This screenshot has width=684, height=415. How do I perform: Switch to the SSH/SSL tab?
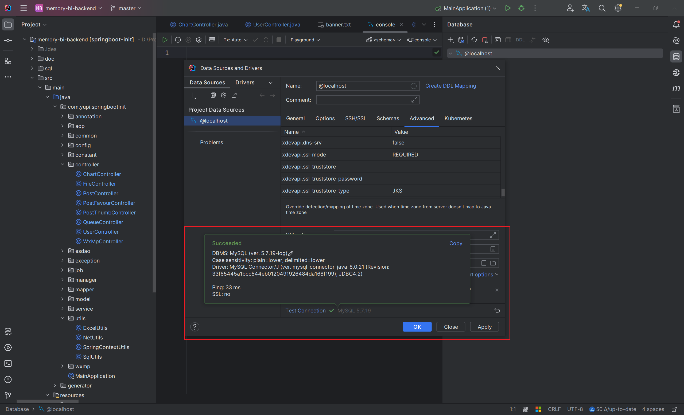pyautogui.click(x=356, y=118)
